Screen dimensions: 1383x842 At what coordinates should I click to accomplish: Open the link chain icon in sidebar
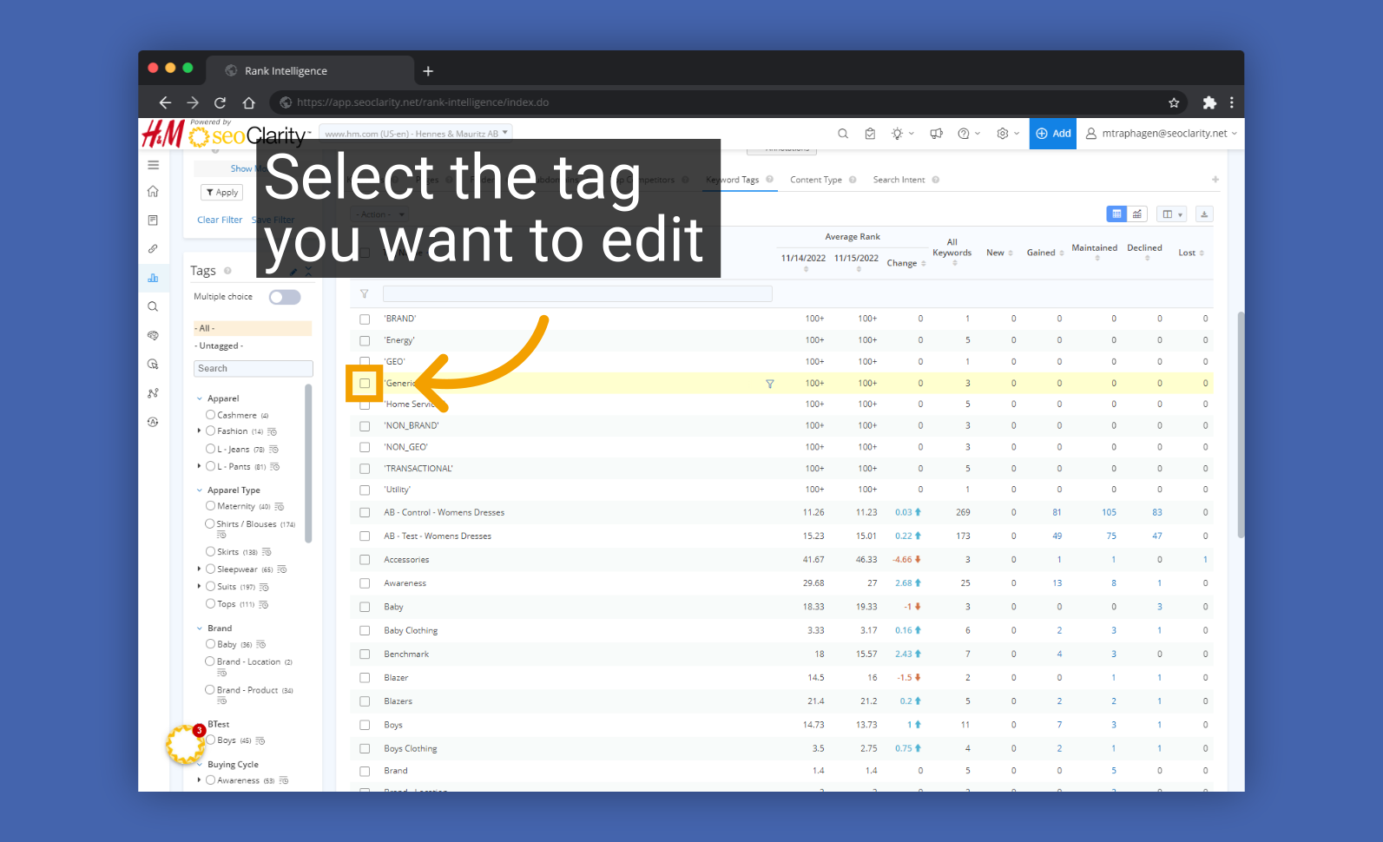coord(153,249)
